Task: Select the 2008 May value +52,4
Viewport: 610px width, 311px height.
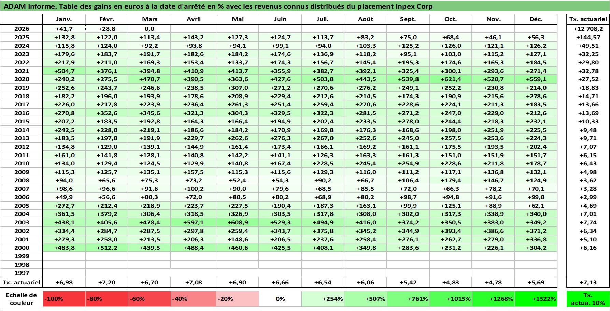Action: pyautogui.click(x=238, y=180)
